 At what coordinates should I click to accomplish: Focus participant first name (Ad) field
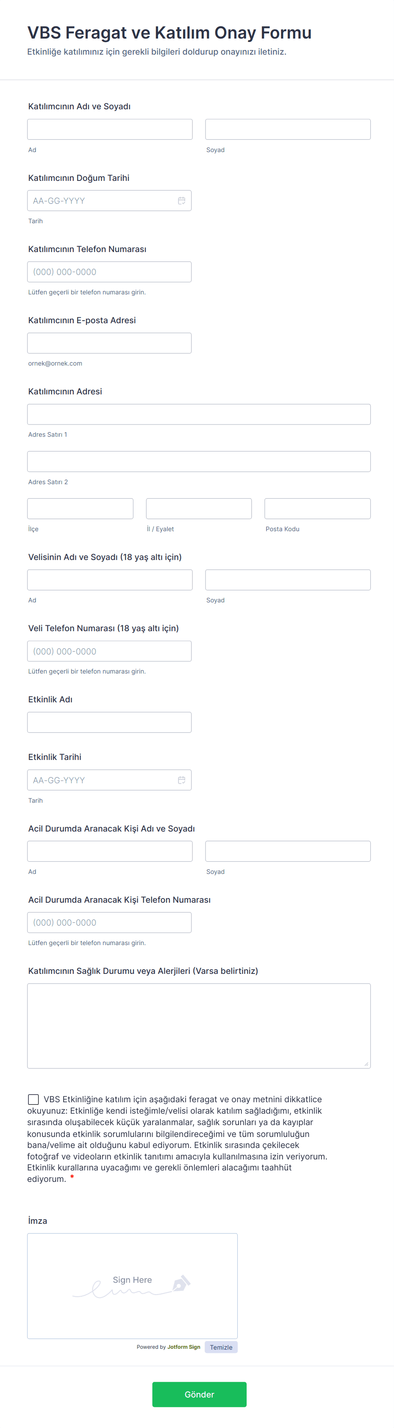click(x=110, y=129)
